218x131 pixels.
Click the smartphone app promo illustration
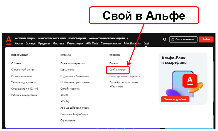[184, 84]
